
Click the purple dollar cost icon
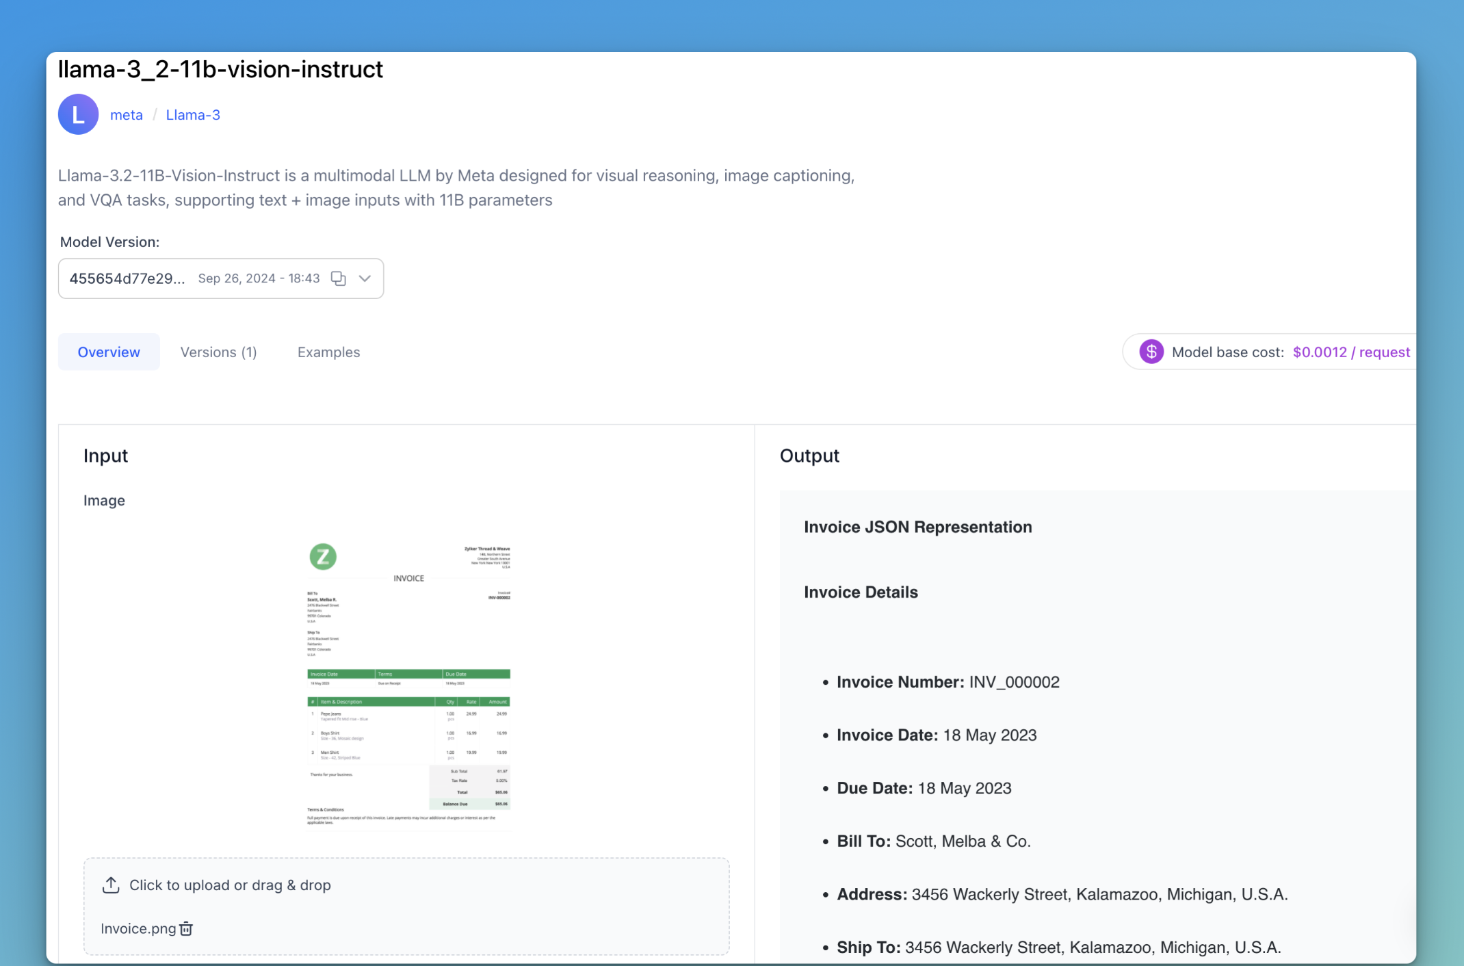pos(1151,351)
